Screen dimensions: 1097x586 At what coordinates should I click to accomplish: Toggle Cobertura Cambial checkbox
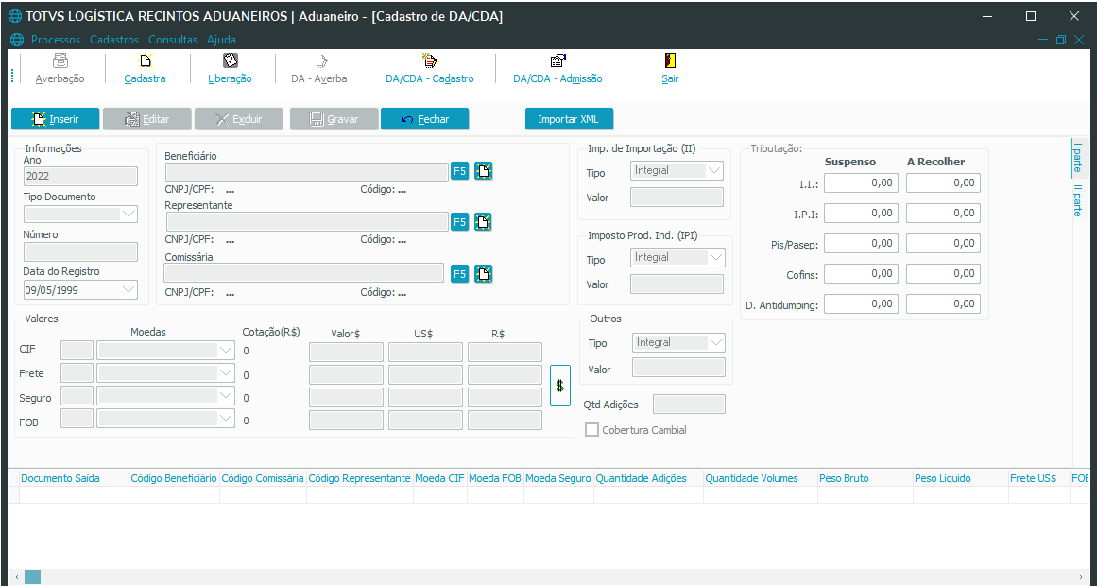tap(591, 430)
